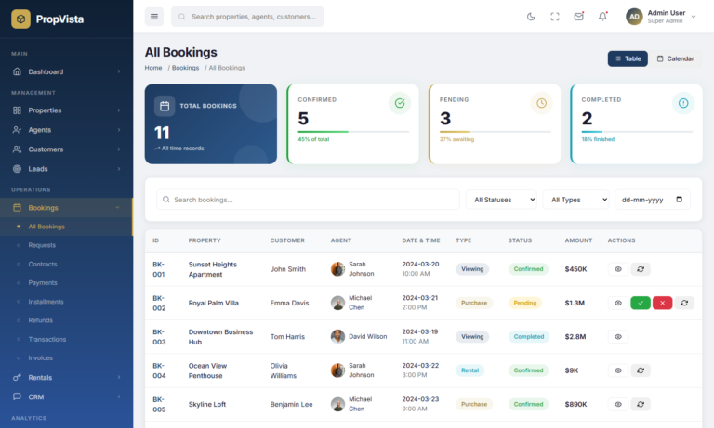Click the Completed progress bar
The height and width of the screenshot is (428, 714).
(637, 132)
